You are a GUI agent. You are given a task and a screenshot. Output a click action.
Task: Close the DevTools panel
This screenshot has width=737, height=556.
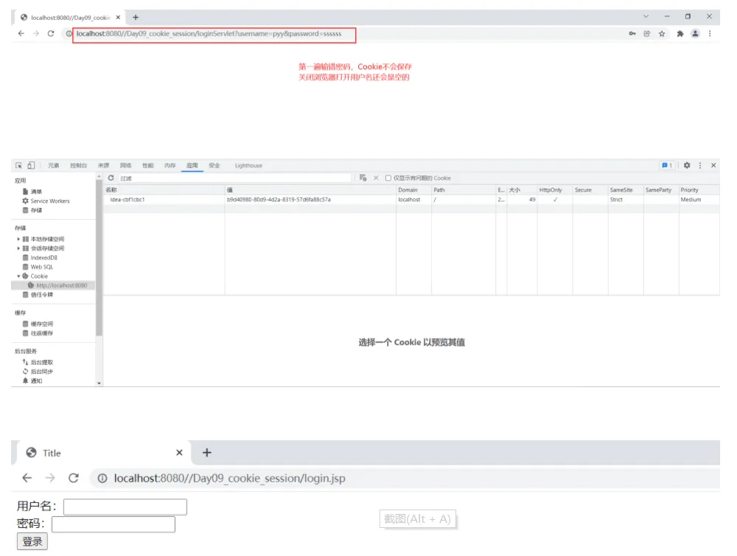[713, 166]
